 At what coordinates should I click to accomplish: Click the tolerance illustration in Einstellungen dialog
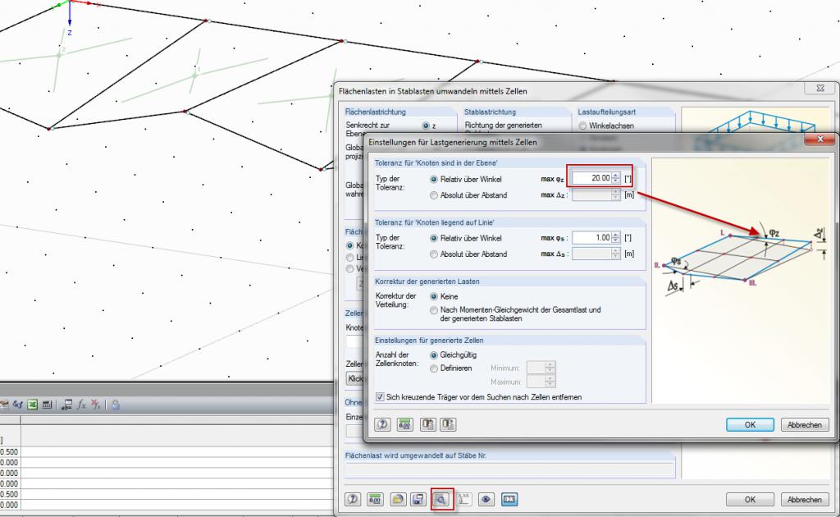pyautogui.click(x=741, y=280)
